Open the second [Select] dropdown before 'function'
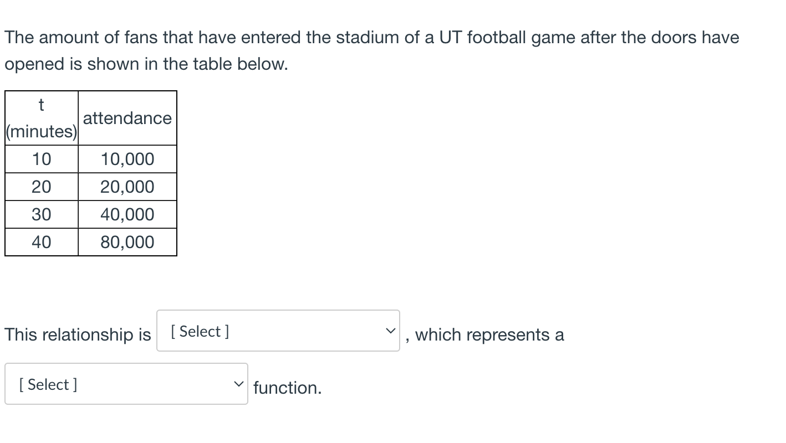Viewport: 786px width, 443px height. (126, 384)
